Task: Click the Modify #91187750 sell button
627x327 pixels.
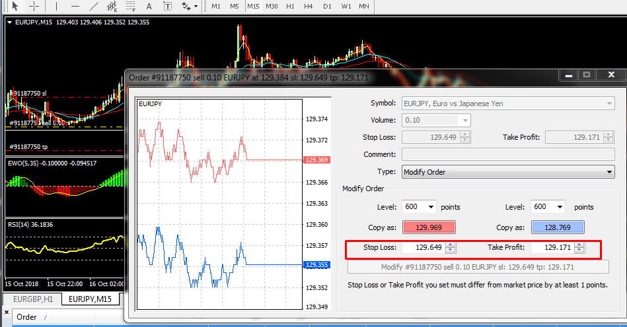Action: pyautogui.click(x=478, y=267)
